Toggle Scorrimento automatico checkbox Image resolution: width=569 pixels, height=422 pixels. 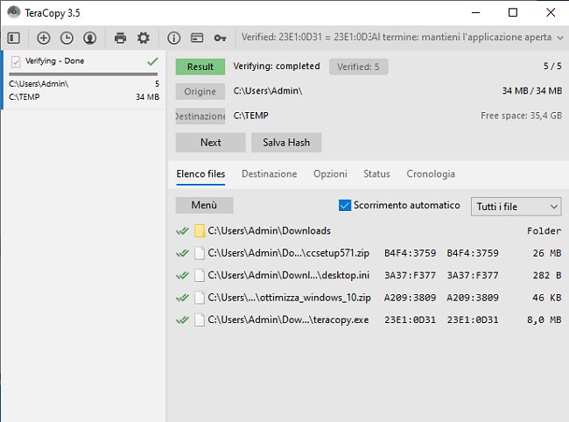[x=344, y=206]
